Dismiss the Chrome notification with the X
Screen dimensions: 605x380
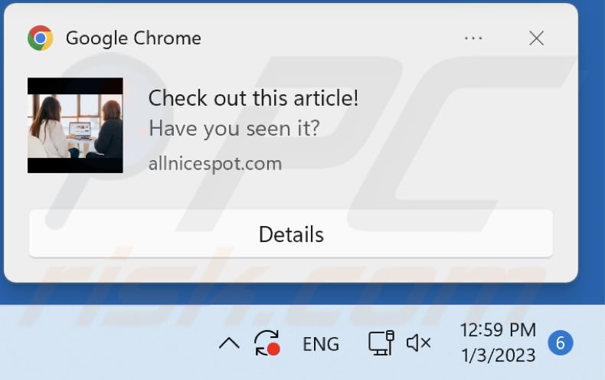click(536, 38)
